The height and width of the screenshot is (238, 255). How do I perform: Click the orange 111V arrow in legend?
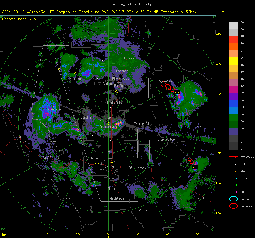(233, 171)
